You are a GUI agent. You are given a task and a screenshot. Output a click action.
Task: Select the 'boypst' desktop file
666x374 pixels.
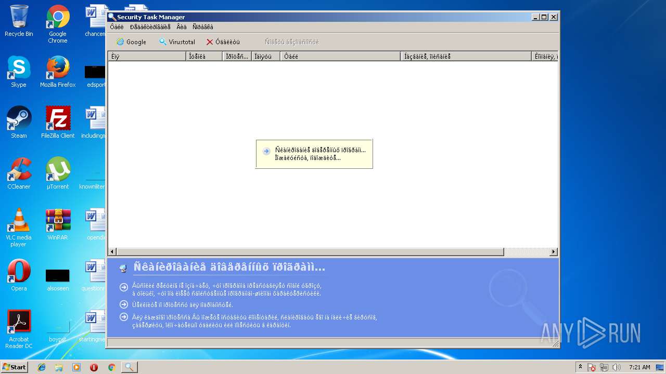58,332
